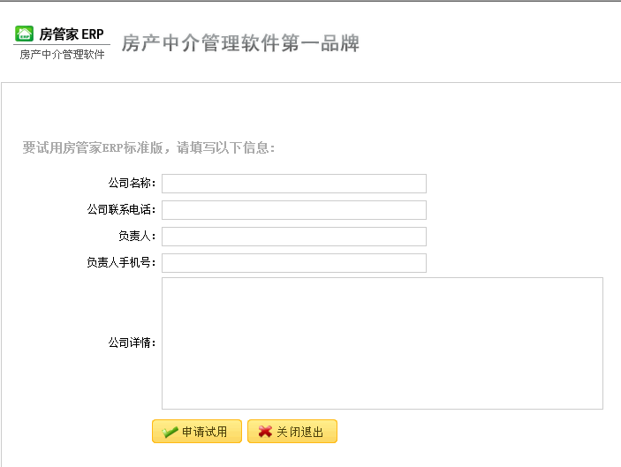Click the red X icon on 关闭退出
The height and width of the screenshot is (467, 621).
(x=264, y=432)
